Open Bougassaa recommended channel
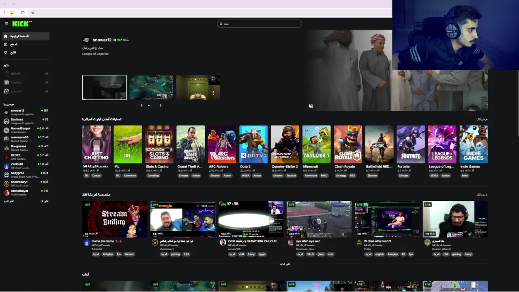519x292 pixels. [x=25, y=148]
